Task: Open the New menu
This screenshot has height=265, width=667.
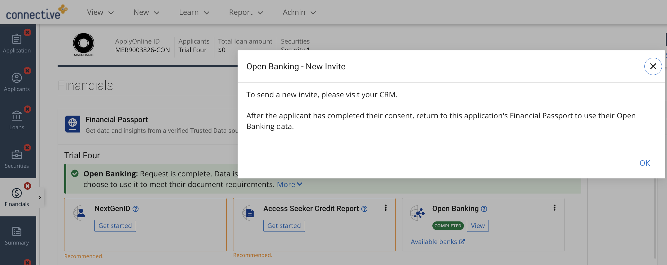Action: (x=146, y=12)
